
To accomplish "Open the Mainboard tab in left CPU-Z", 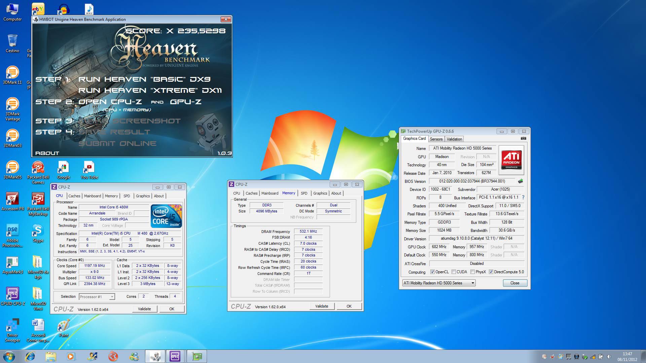I will tap(93, 196).
